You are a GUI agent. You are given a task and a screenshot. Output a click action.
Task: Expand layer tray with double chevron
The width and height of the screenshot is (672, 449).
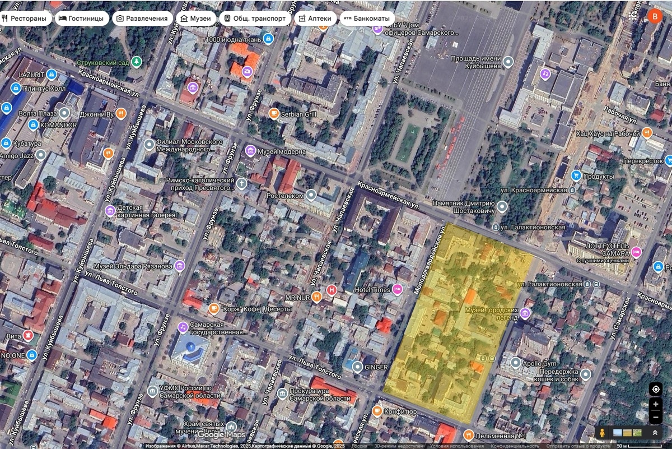point(654,433)
